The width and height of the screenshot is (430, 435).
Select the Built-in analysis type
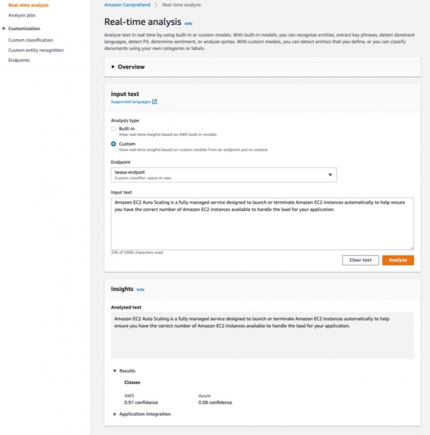coord(114,128)
